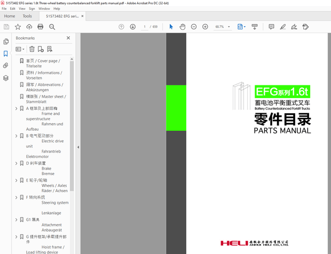Expand the D Brake bookmark
This screenshot has height=254, width=331.
pyautogui.click(x=16, y=163)
